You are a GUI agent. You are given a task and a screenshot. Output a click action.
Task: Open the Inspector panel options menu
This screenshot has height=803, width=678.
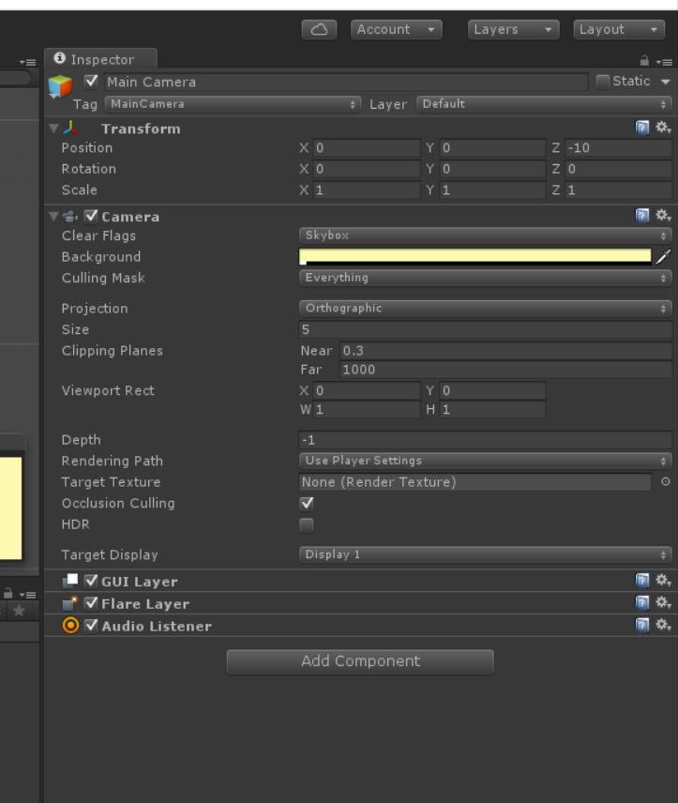point(664,62)
